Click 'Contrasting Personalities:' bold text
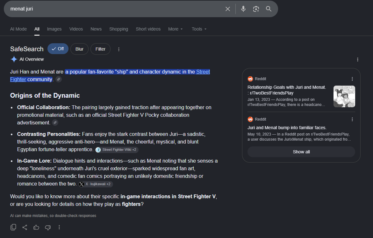Screen dimensions: 373x238 click(x=49, y=134)
